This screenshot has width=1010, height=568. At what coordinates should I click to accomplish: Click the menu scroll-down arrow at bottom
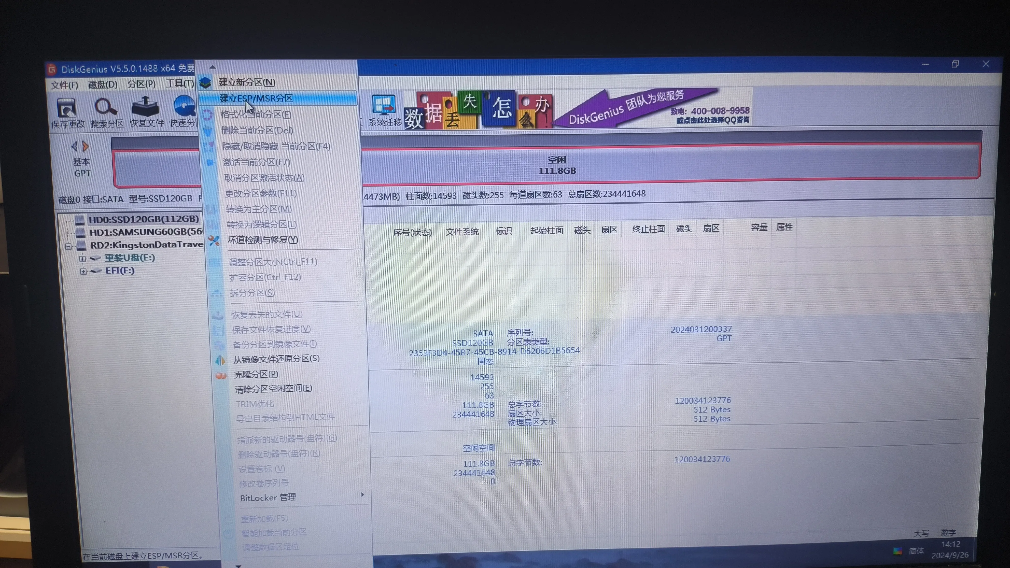click(238, 566)
